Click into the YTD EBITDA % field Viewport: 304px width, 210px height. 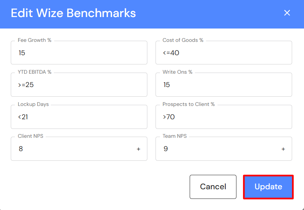click(x=79, y=85)
